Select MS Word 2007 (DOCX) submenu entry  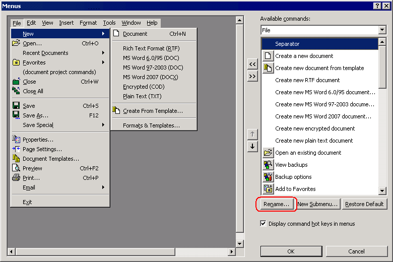coord(154,77)
